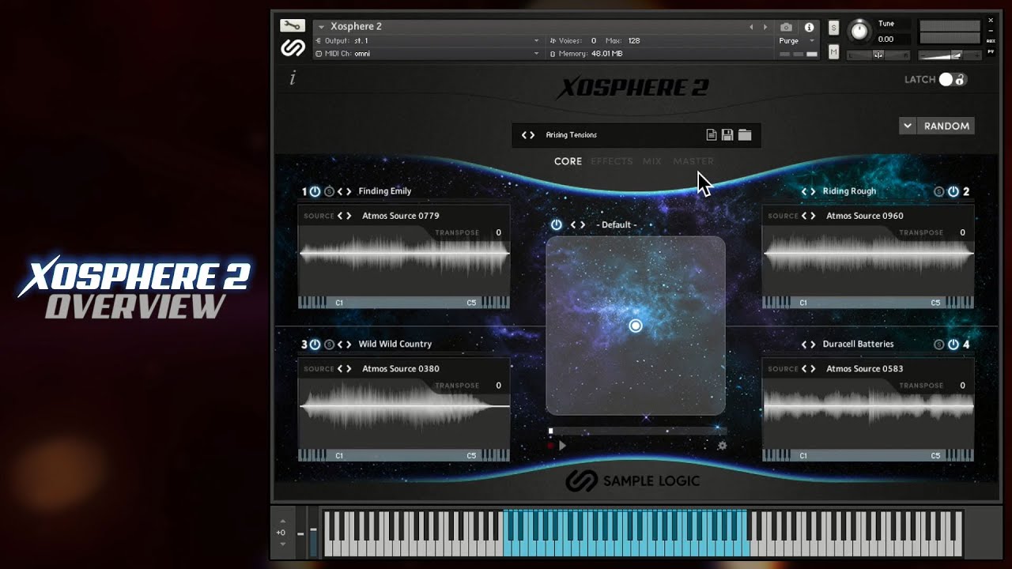Click the XY pad motion progress bar
The height and width of the screenshot is (569, 1012).
click(x=636, y=431)
